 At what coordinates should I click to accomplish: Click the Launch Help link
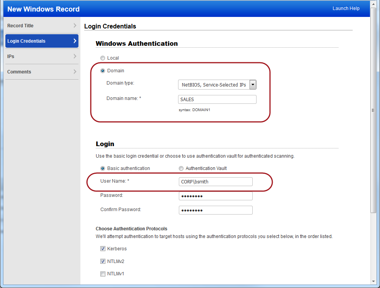[346, 8]
